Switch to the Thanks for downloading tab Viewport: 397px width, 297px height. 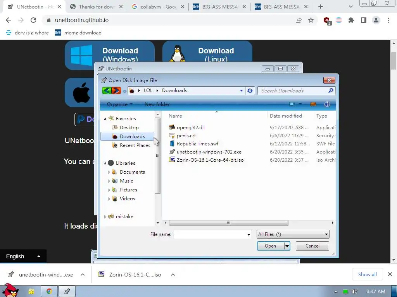96,7
